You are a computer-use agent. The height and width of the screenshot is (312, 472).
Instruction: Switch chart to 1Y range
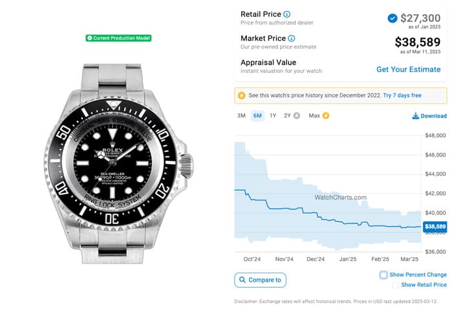[x=273, y=116]
